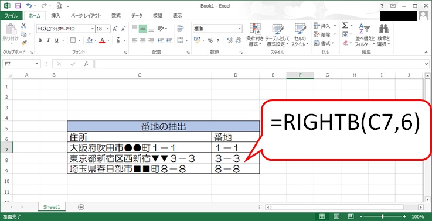Click the Orientation text angle icon
432x221 pixels.
(161, 29)
